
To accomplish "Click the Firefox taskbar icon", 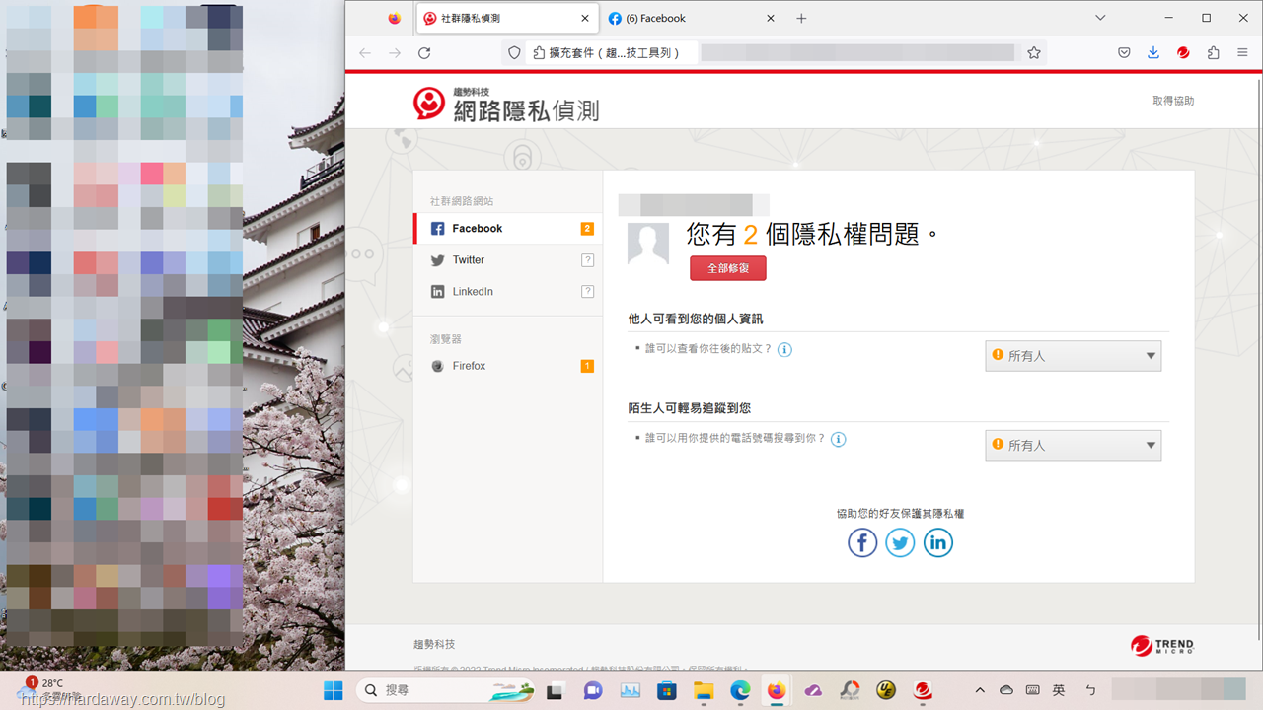I will click(777, 690).
